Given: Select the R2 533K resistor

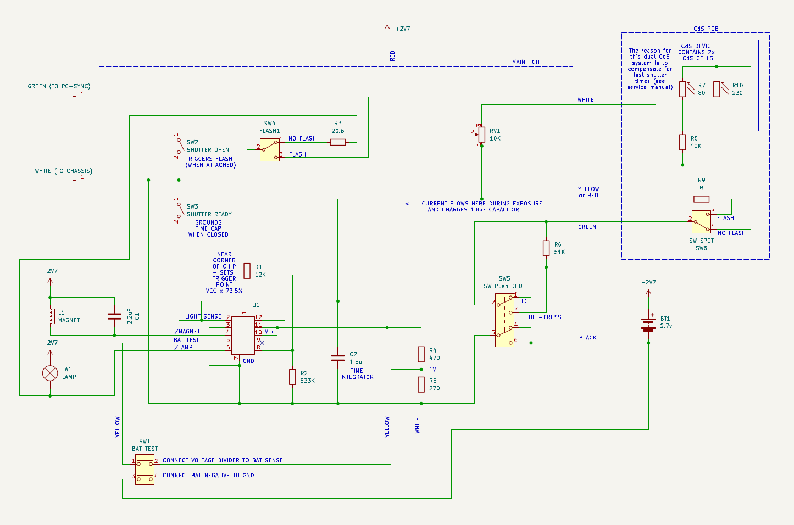Looking at the screenshot, I should point(292,377).
